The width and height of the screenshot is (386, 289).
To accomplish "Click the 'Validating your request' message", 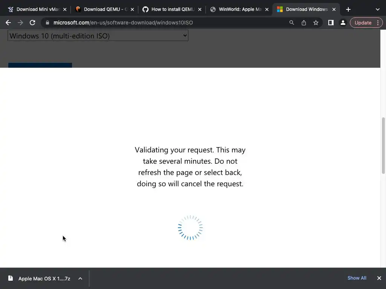I will 190,167.
